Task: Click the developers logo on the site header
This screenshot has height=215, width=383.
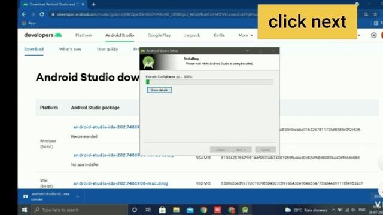Action: point(43,35)
